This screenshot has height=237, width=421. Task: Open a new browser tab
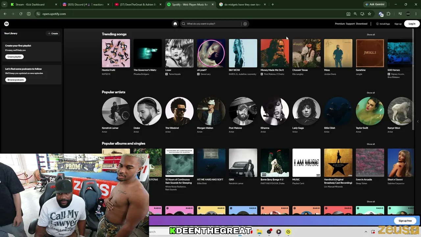(x=273, y=5)
